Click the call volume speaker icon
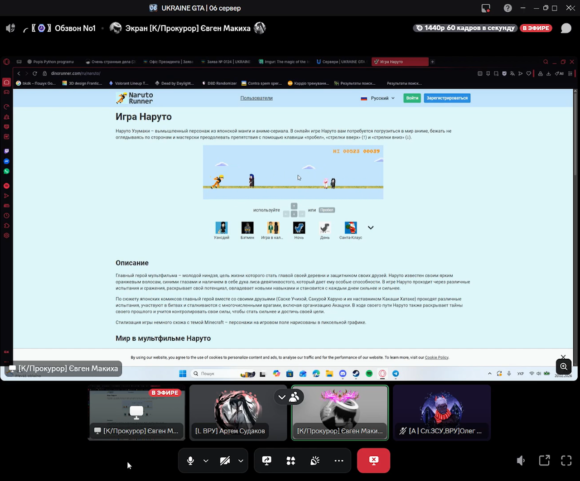 (521, 461)
